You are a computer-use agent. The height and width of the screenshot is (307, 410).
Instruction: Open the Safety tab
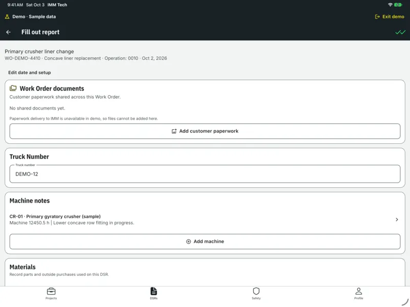coord(256,293)
